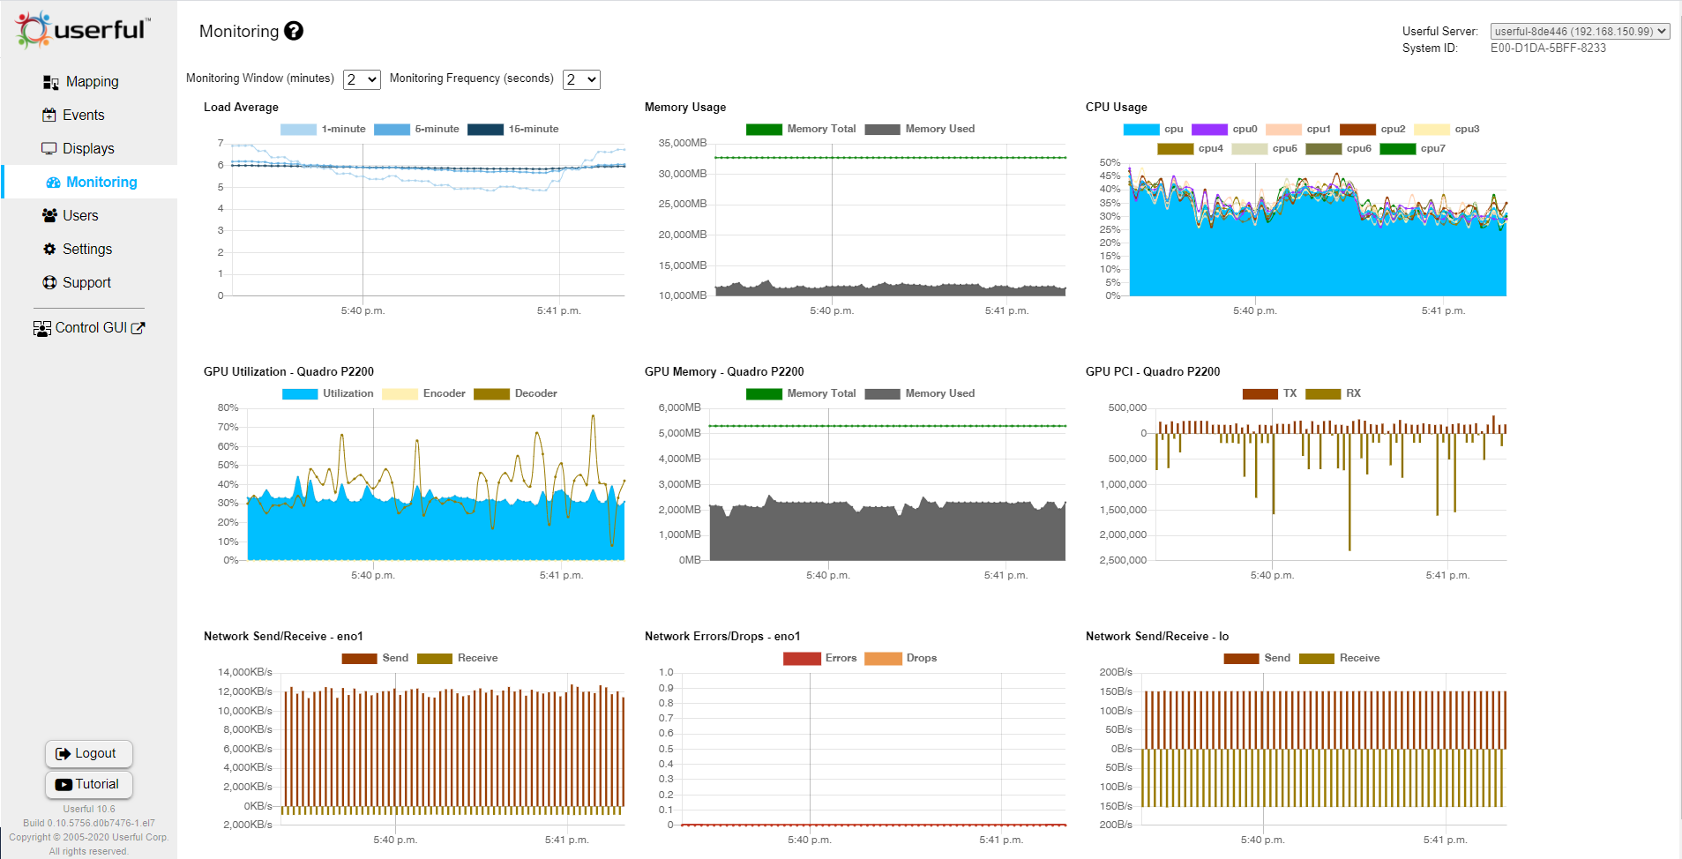Click the Errors legend swatch
The image size is (1682, 859).
click(802, 658)
